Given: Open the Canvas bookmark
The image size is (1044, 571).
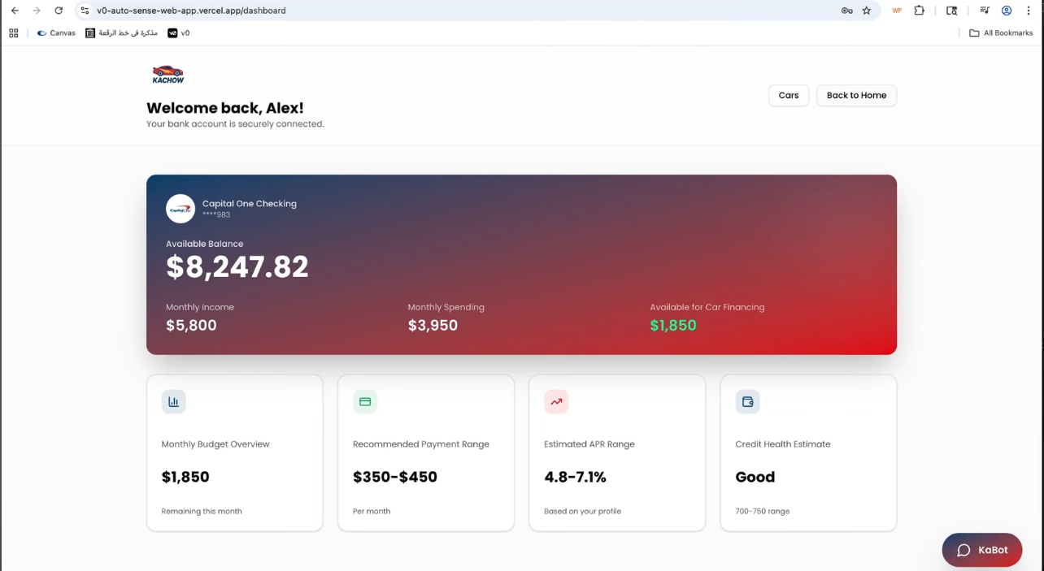Looking at the screenshot, I should (x=56, y=33).
